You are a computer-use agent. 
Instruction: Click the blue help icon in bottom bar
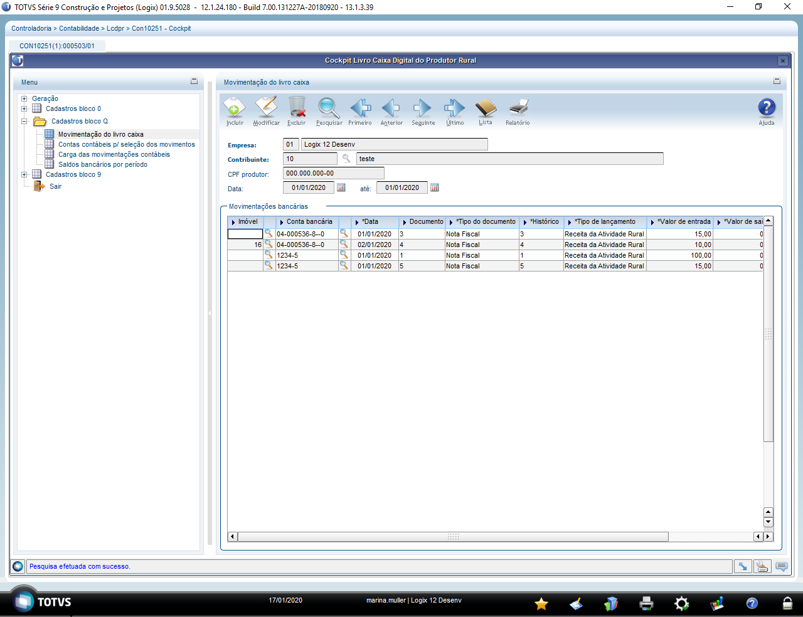click(x=752, y=604)
